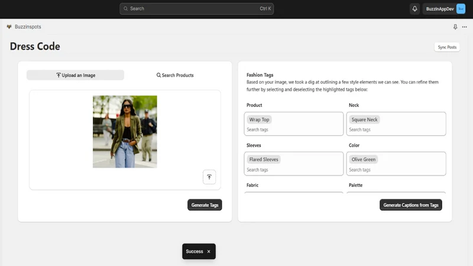Click the Palette section label
The image size is (473, 266).
point(356,185)
